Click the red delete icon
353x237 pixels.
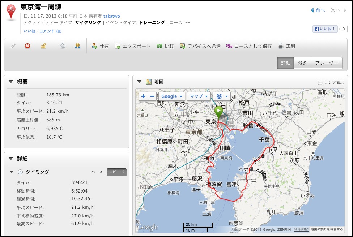click(x=27, y=46)
